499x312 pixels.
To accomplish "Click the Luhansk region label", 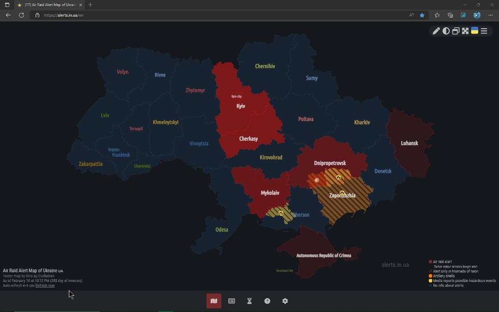I will [409, 143].
